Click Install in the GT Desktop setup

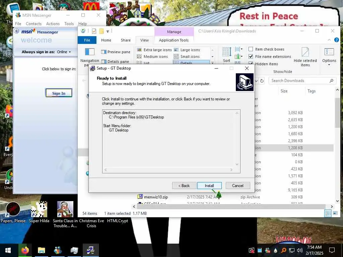coord(209,185)
